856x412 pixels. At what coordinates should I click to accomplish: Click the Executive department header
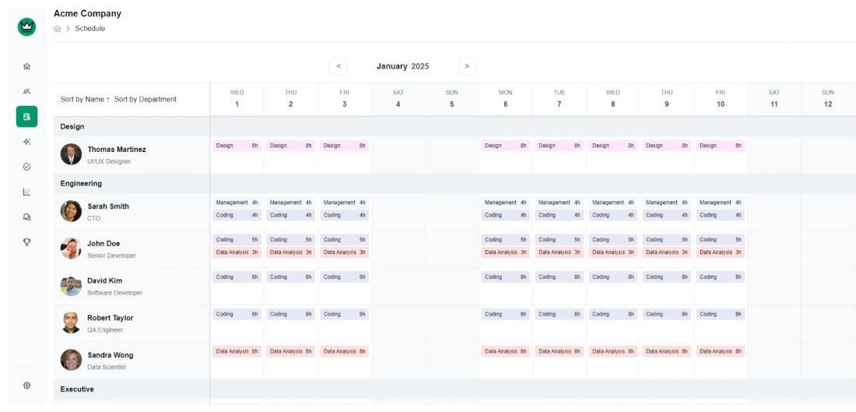click(x=77, y=389)
